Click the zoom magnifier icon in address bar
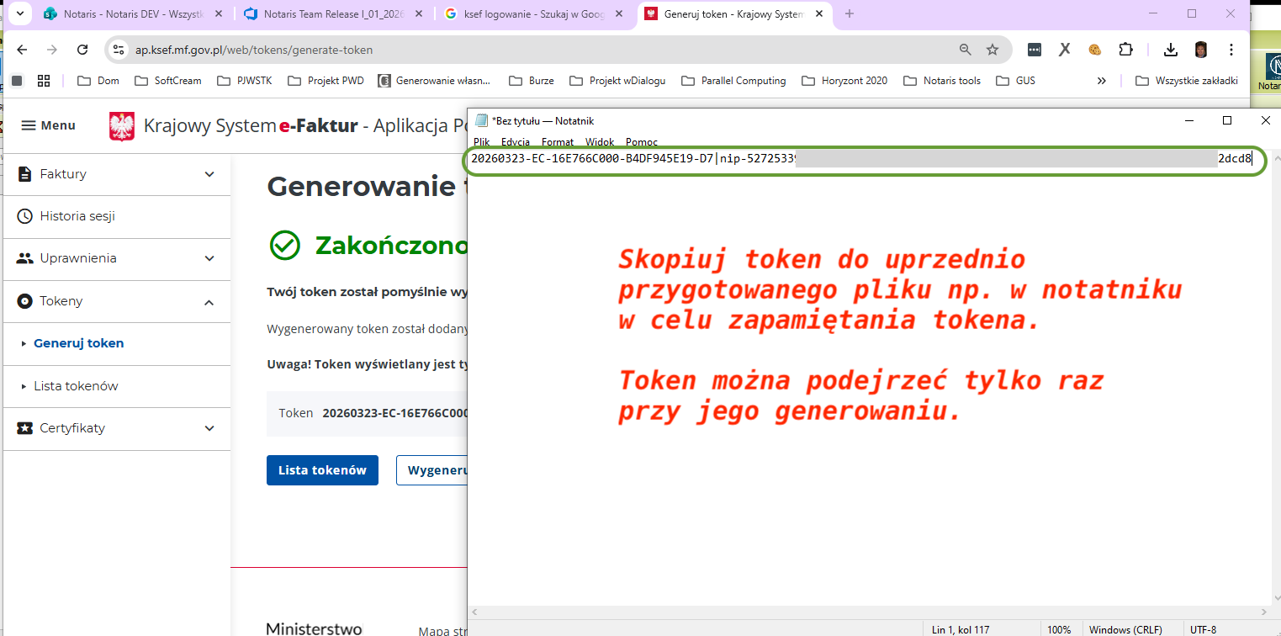 (966, 50)
